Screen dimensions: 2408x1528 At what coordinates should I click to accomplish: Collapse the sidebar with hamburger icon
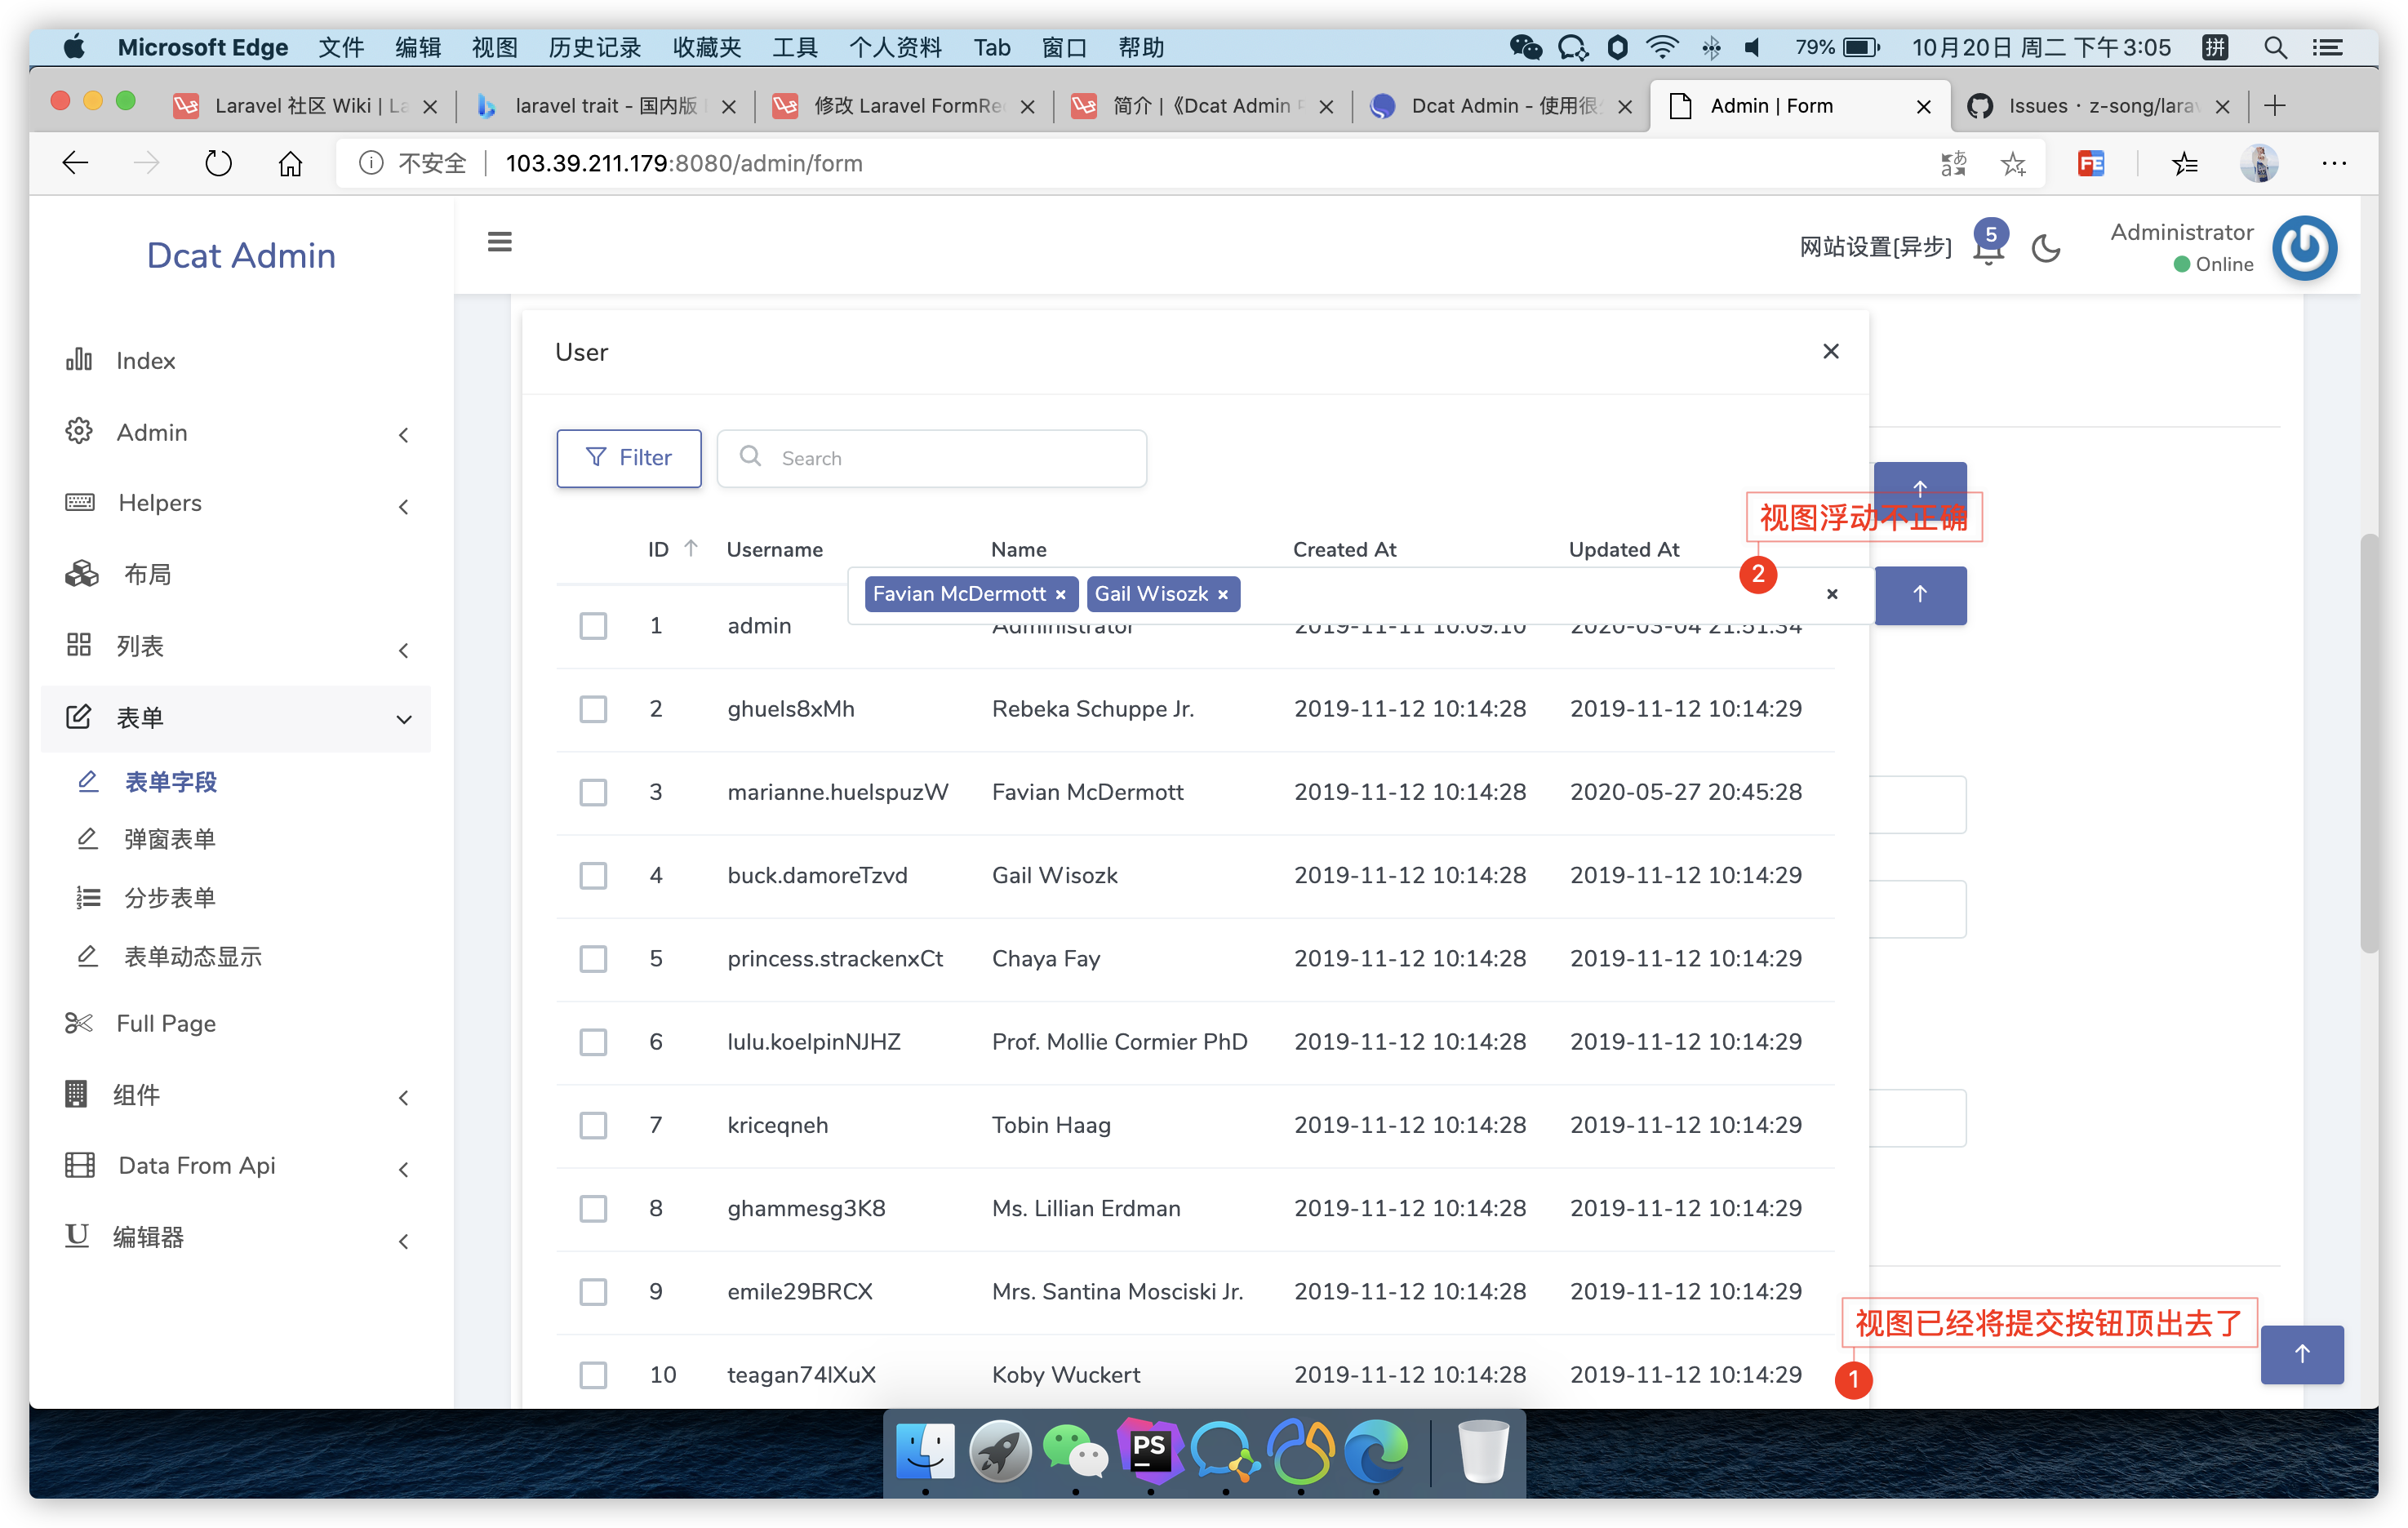tap(499, 242)
